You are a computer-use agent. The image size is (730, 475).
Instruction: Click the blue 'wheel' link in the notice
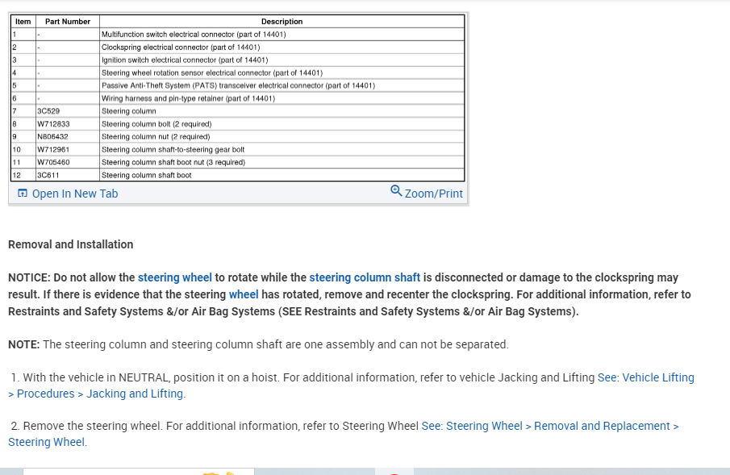click(x=244, y=295)
